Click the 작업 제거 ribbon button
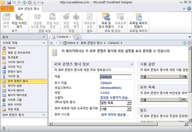 [x=76, y=21]
